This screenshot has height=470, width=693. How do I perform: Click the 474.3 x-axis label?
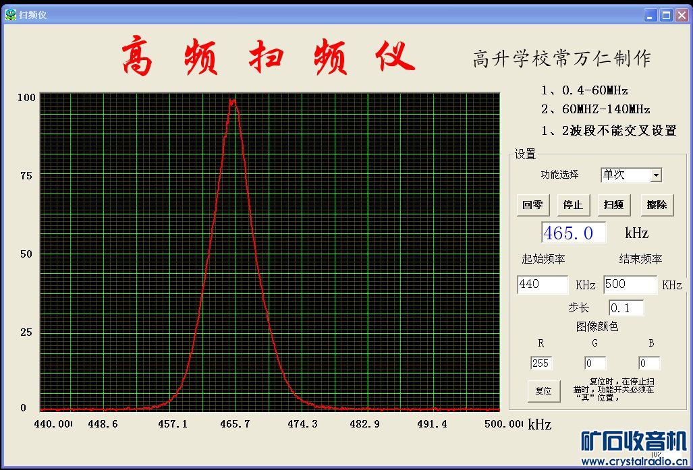pyautogui.click(x=302, y=424)
